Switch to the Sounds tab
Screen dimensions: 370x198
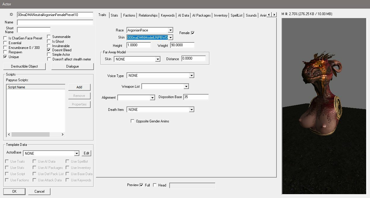point(251,15)
